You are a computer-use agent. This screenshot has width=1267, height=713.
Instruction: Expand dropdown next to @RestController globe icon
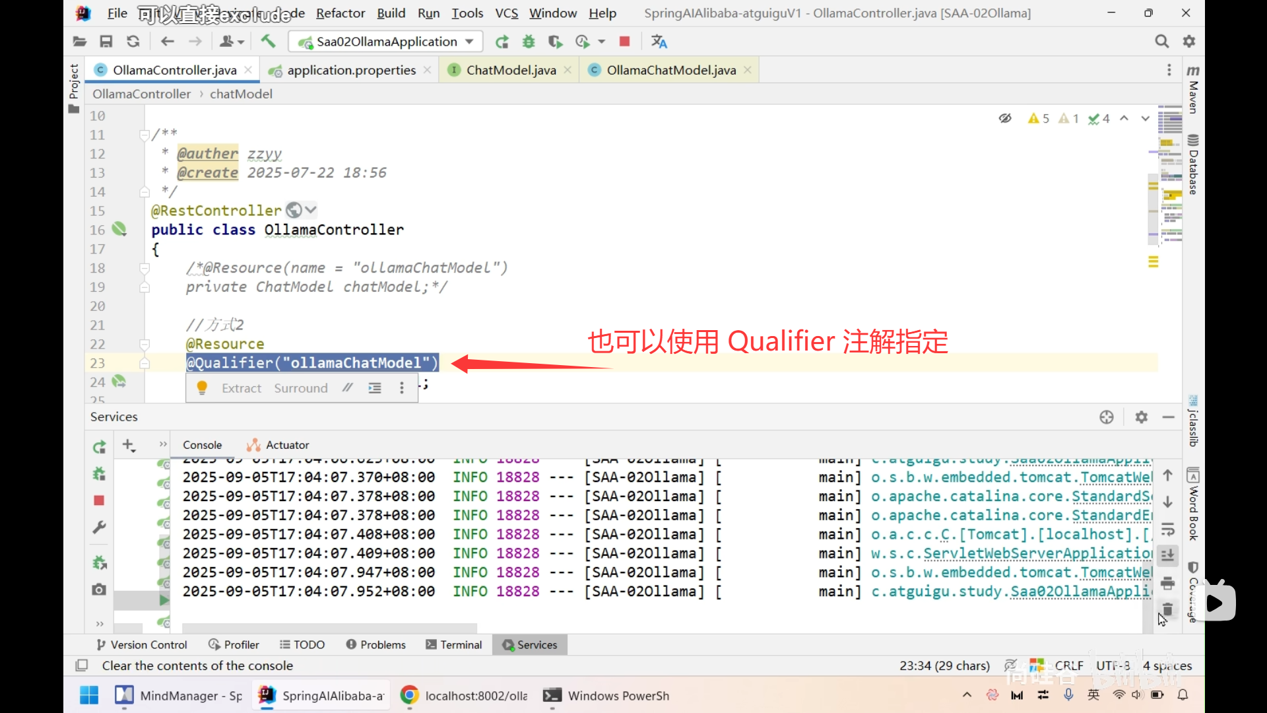[311, 210]
